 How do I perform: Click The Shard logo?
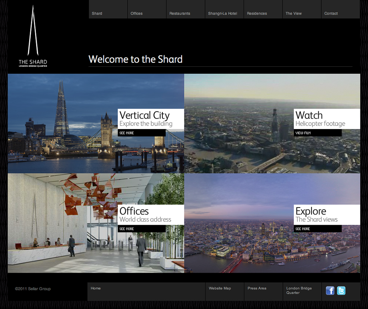[33, 36]
